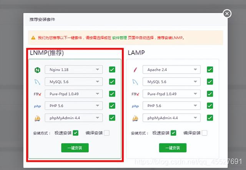Image resolution: width=246 pixels, height=170 pixels.
Task: Click 安装方式 label in LNMP panel
Action: 42,133
